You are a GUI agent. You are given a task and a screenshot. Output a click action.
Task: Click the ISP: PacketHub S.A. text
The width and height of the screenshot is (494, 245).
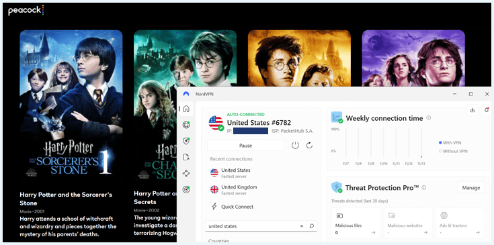coord(292,131)
